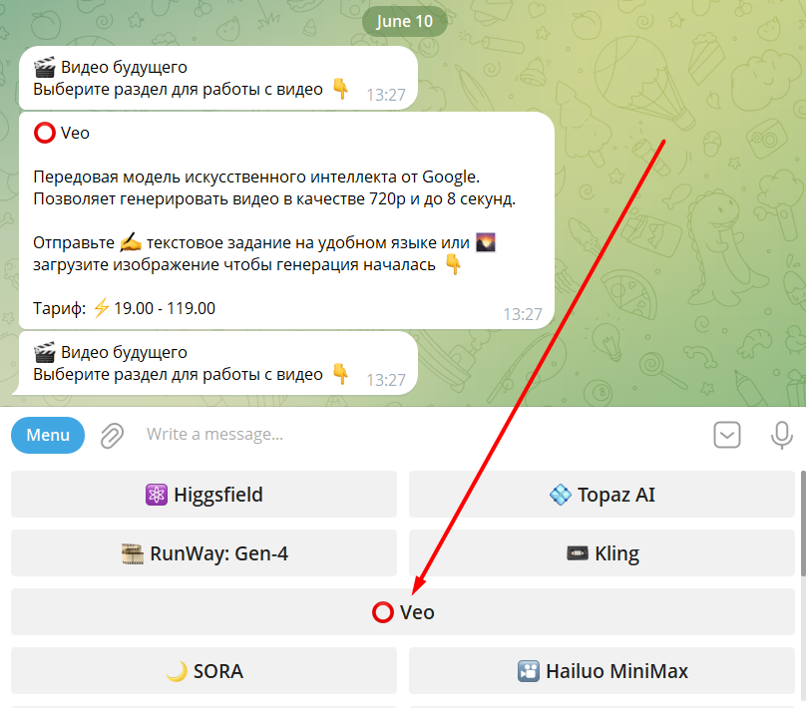The width and height of the screenshot is (806, 708).
Task: Click the writing hand emoji in Veo description
Action: point(131,242)
